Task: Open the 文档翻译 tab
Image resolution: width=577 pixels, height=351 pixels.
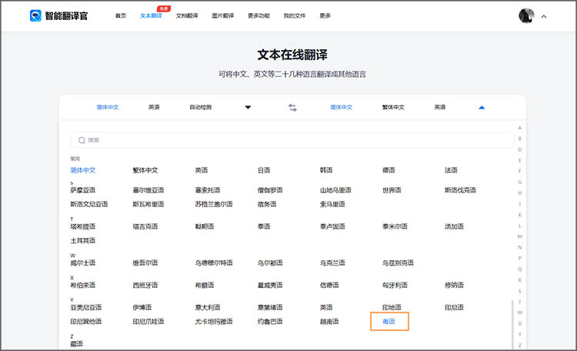Action: [x=187, y=15]
